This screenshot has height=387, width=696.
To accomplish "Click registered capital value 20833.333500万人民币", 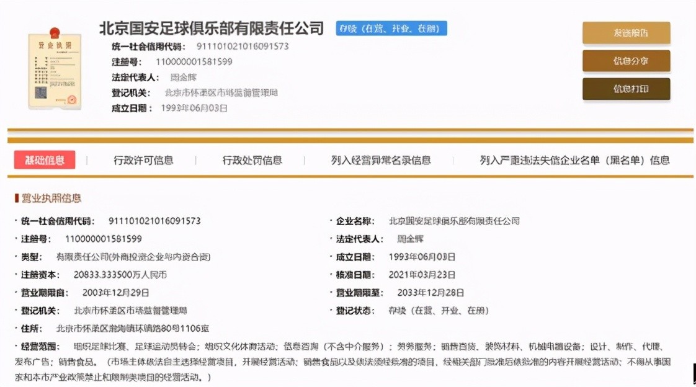I will coord(120,275).
